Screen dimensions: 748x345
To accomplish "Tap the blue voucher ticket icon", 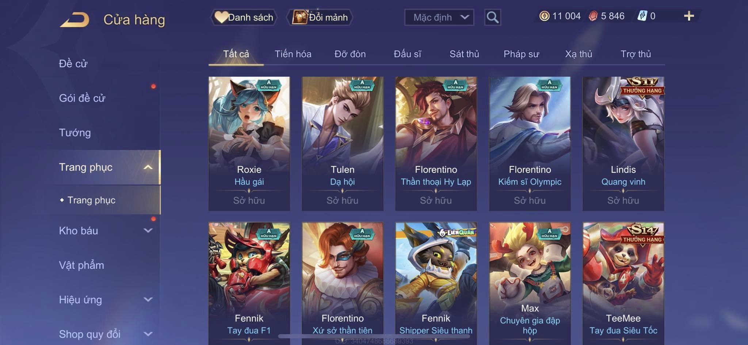I will click(x=642, y=16).
